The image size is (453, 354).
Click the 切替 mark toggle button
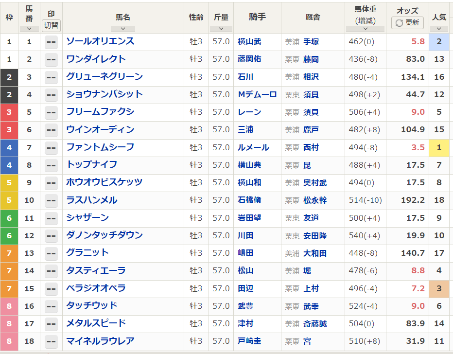(x=51, y=25)
